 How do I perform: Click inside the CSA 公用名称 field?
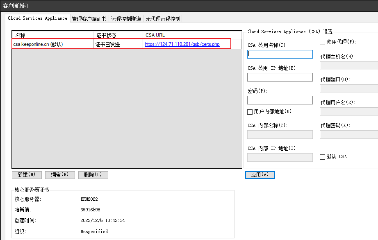pos(280,54)
